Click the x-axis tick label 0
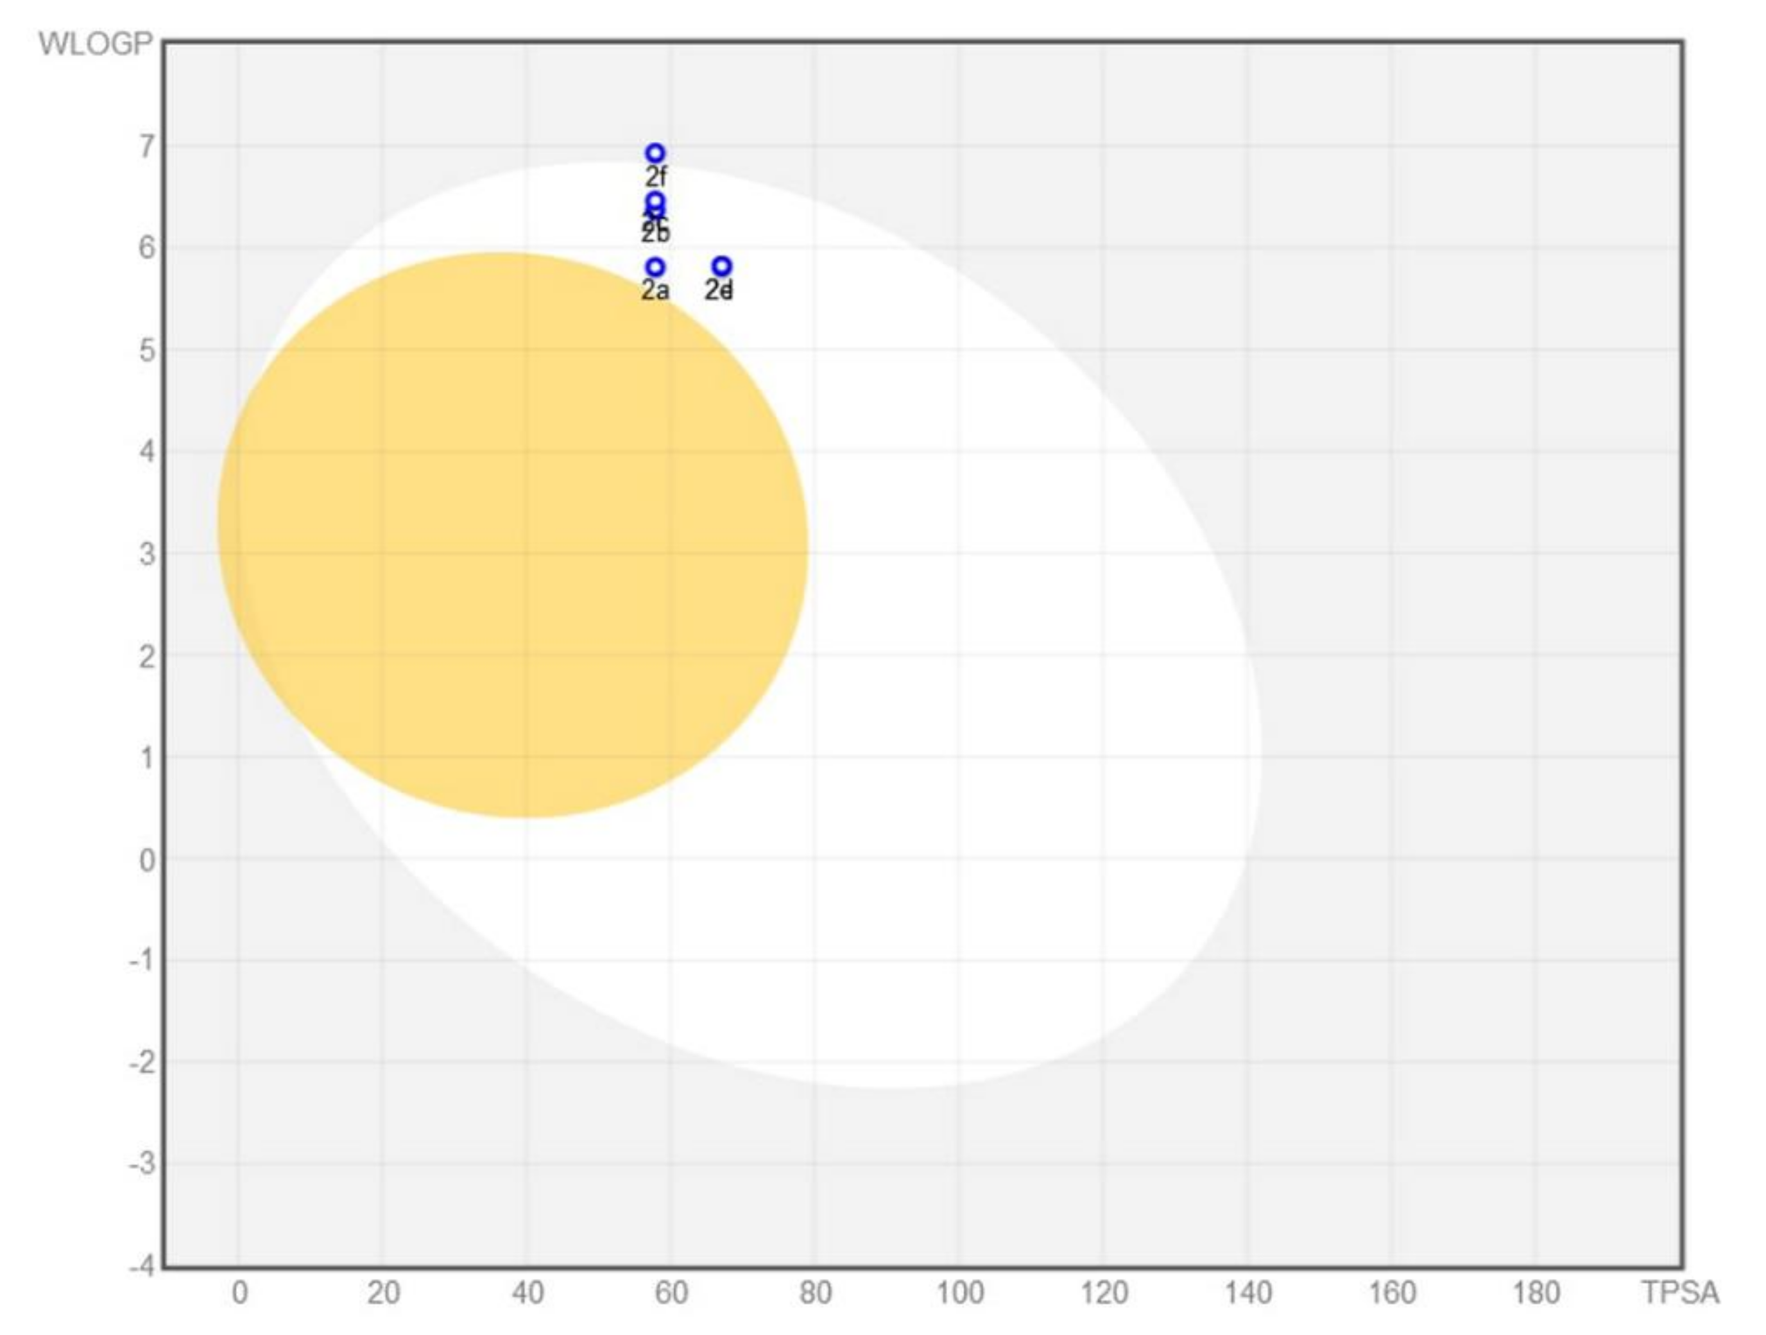This screenshot has width=1766, height=1335. (x=239, y=1293)
